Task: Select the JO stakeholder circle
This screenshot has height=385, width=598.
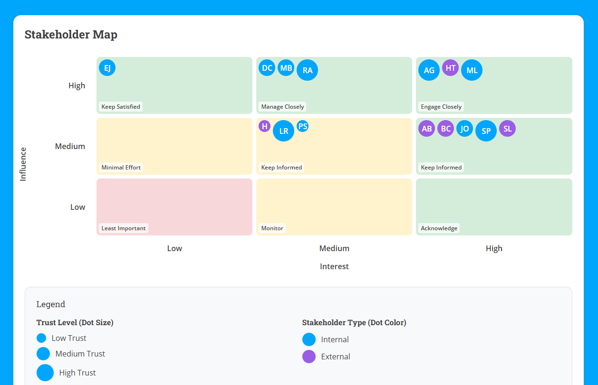Action: (x=464, y=128)
